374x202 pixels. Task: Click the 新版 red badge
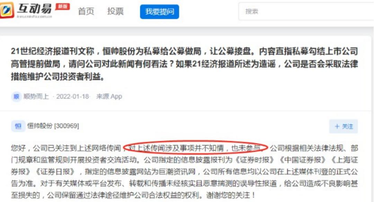pos(62,7)
